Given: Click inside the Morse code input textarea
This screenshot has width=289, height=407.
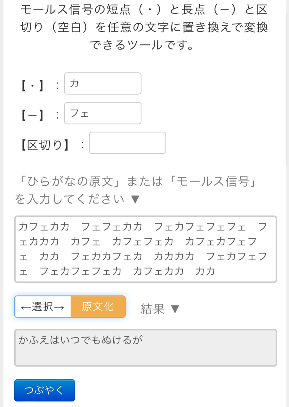Looking at the screenshot, I should [145, 249].
